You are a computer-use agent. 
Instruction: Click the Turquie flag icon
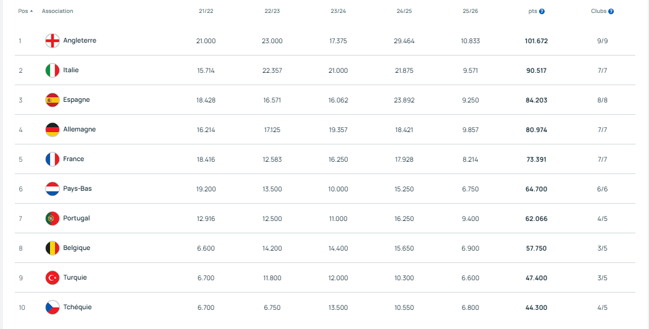point(52,278)
